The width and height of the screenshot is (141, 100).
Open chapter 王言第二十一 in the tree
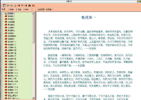(13, 70)
